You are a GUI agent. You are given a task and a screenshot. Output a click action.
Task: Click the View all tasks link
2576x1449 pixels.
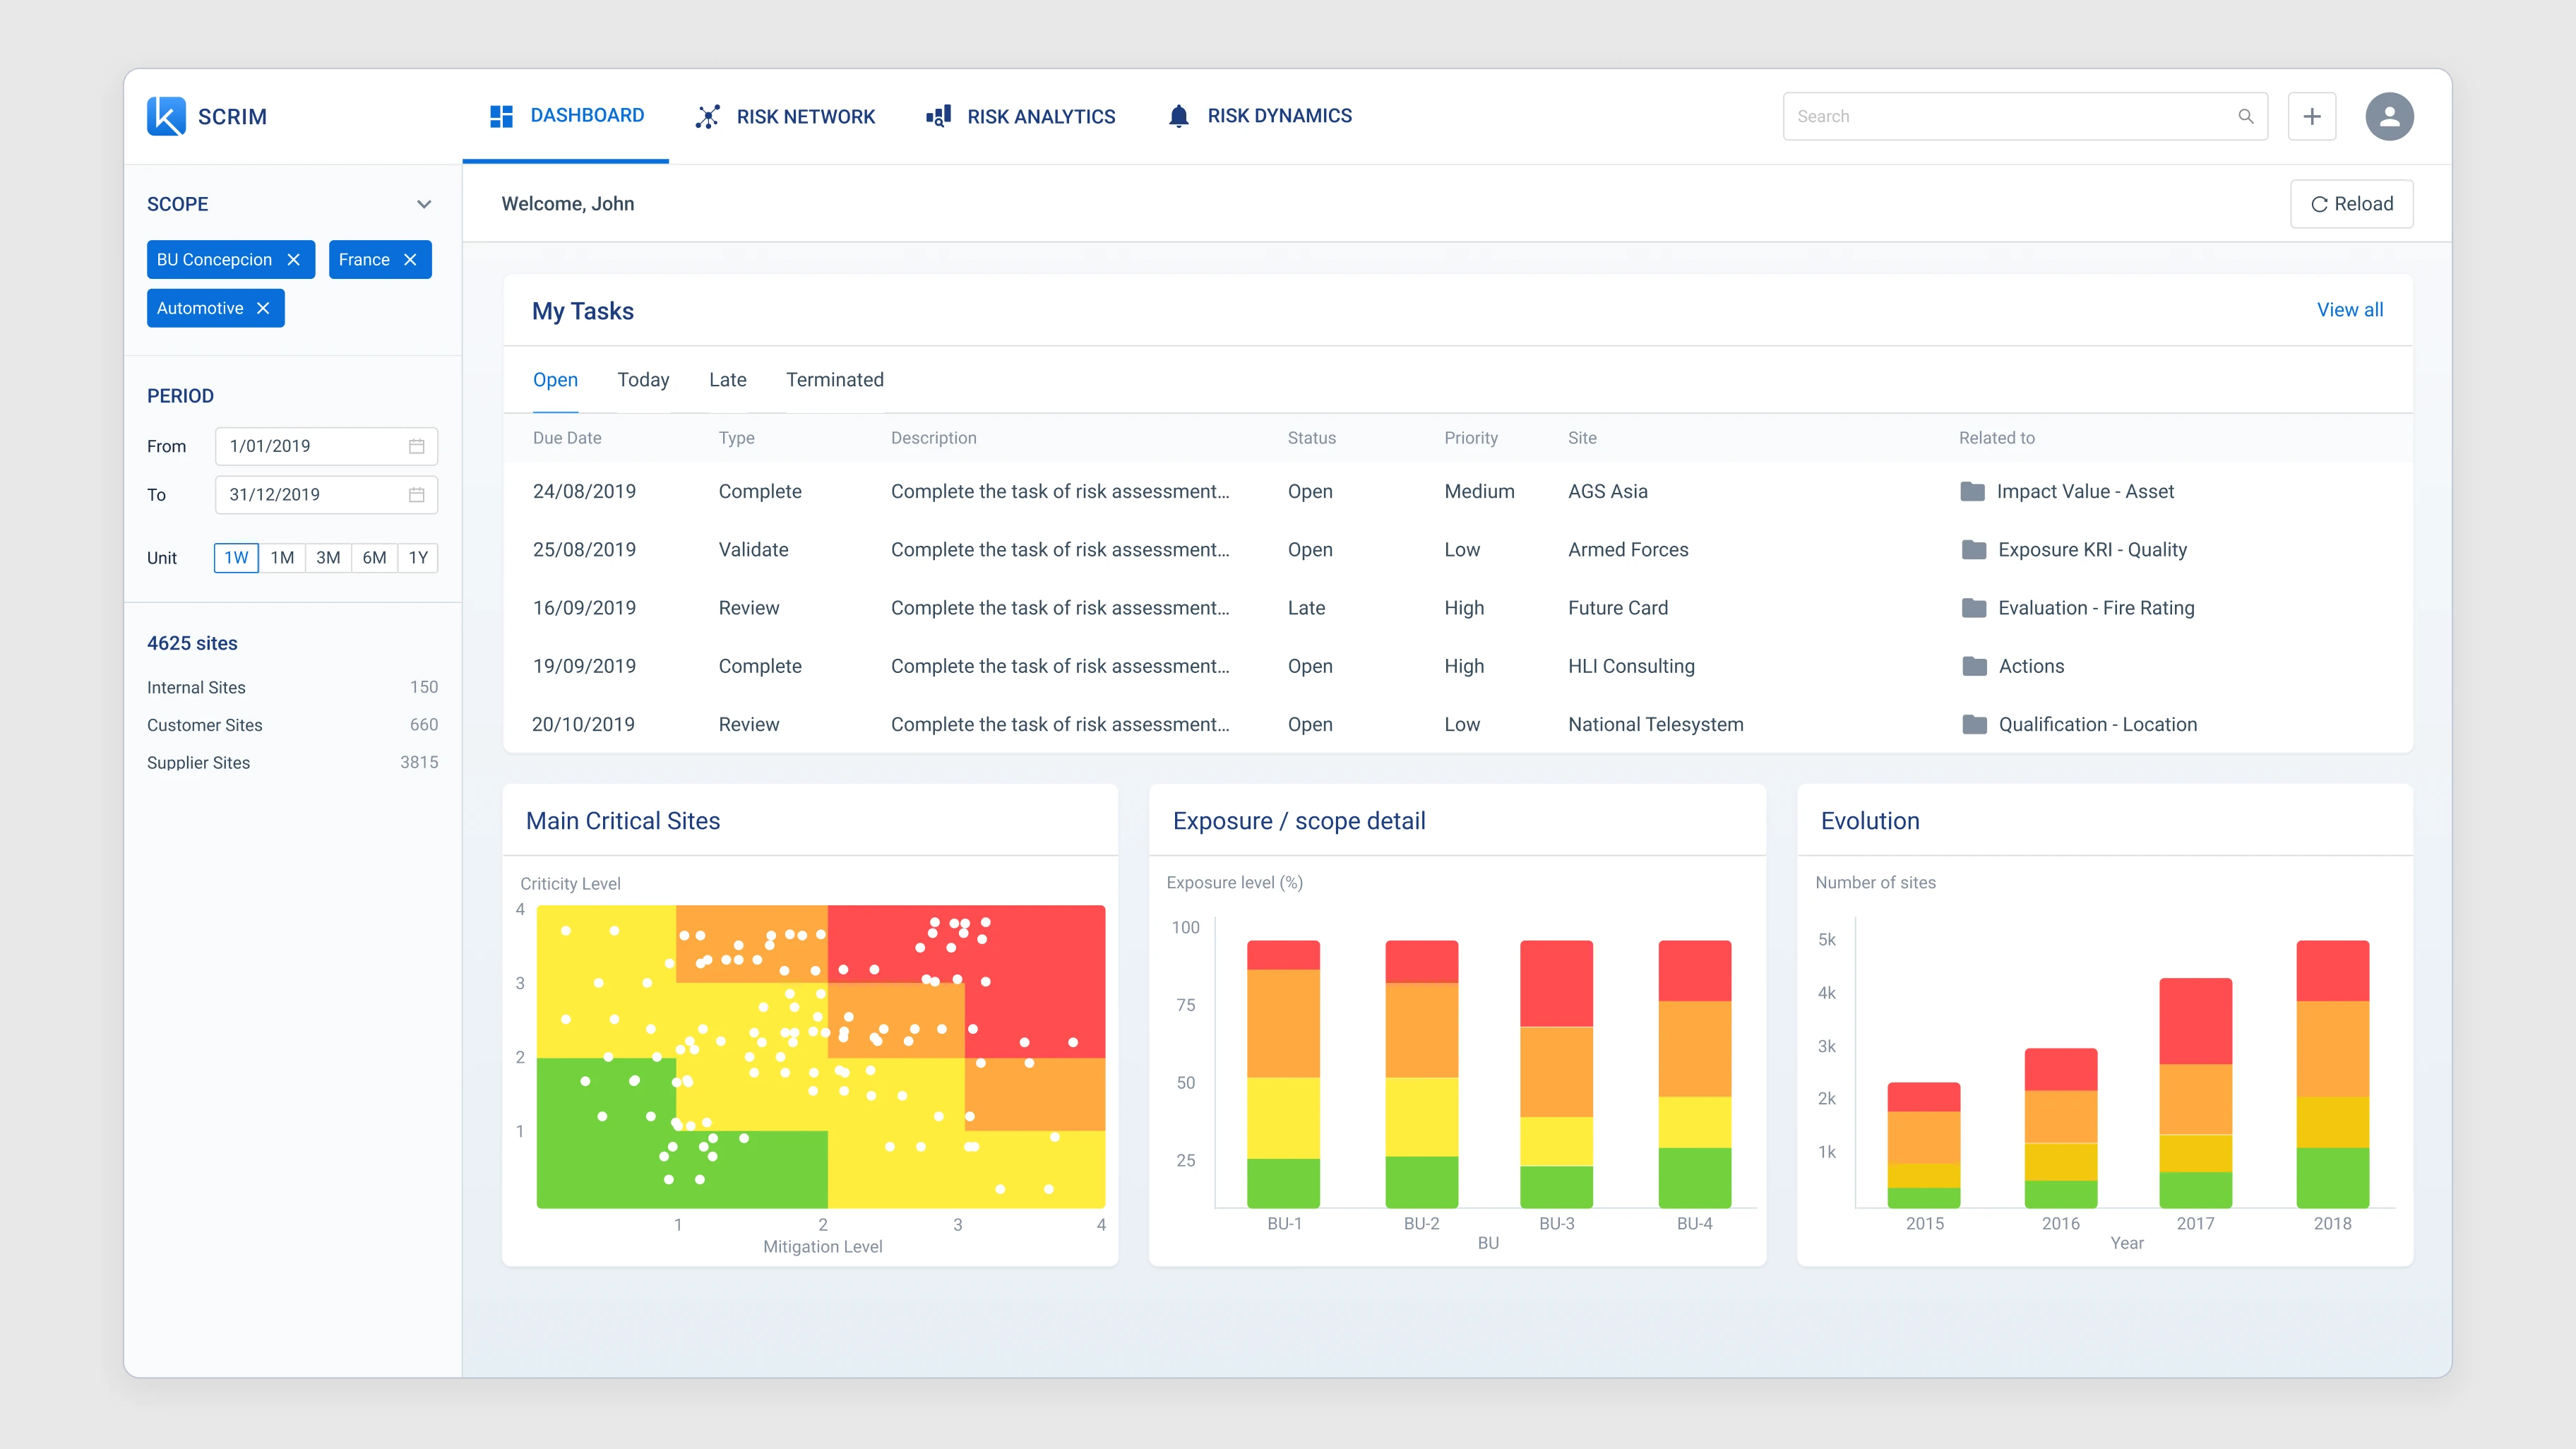click(2349, 310)
